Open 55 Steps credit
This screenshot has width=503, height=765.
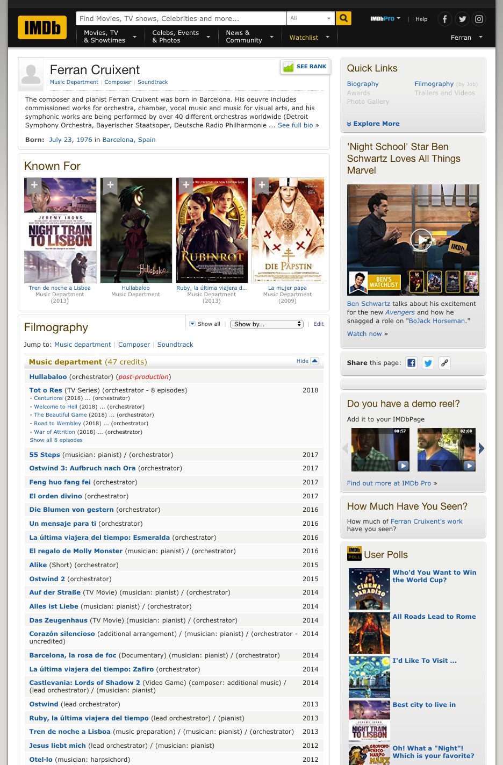tap(45, 455)
